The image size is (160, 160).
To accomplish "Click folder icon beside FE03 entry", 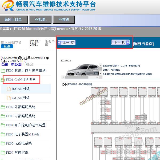I will (x=3, y=116).
